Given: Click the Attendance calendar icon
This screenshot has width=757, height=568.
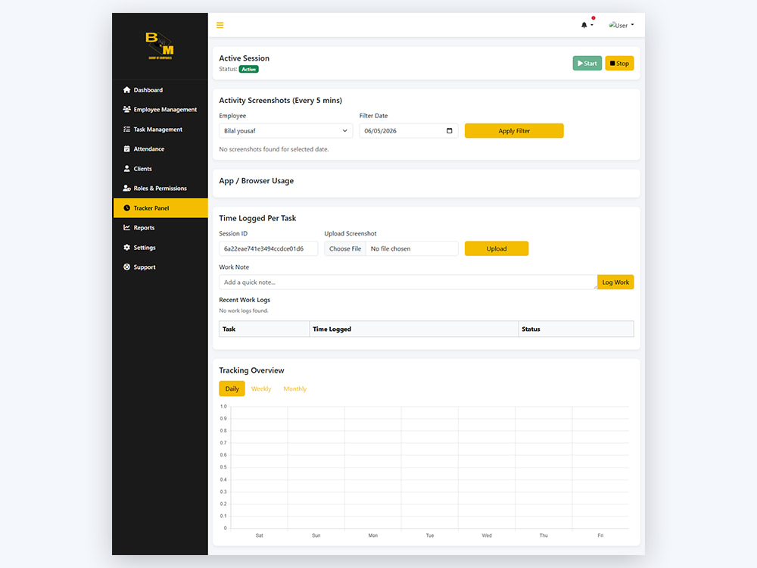Looking at the screenshot, I should coord(127,148).
